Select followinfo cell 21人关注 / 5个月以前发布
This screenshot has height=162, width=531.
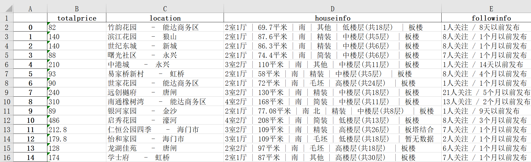tap(486, 92)
